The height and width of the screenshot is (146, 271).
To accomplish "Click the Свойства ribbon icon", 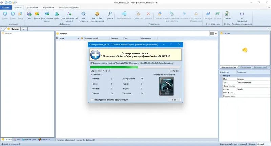I will pyautogui.click(x=138, y=14).
